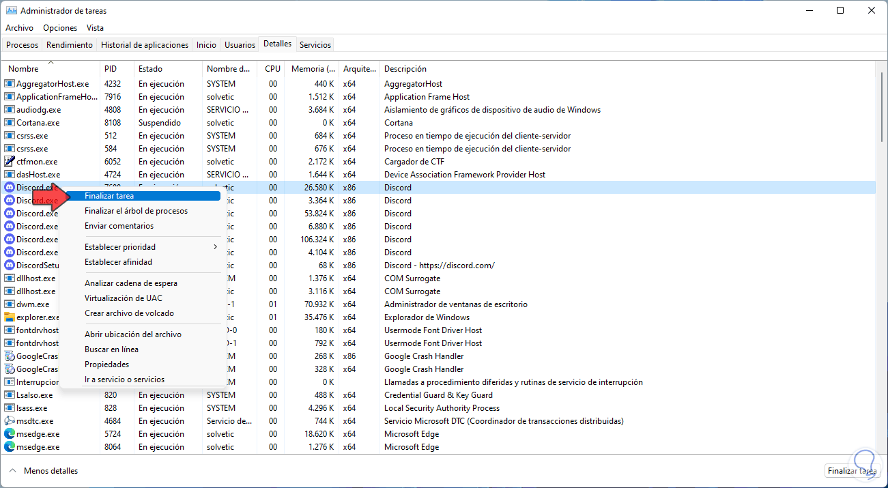Expand the Establecer prioridad submenu

click(x=216, y=247)
